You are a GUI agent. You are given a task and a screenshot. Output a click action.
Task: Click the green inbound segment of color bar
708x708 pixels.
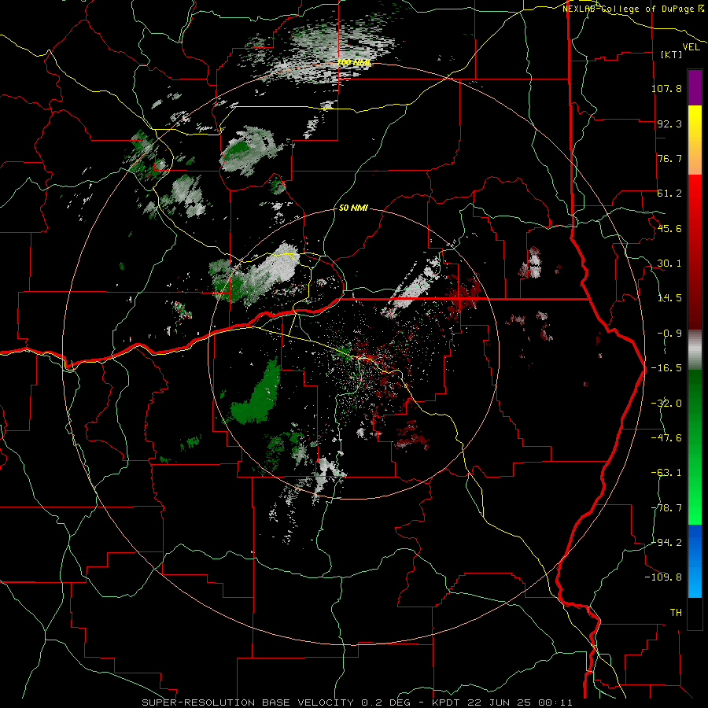coord(695,447)
